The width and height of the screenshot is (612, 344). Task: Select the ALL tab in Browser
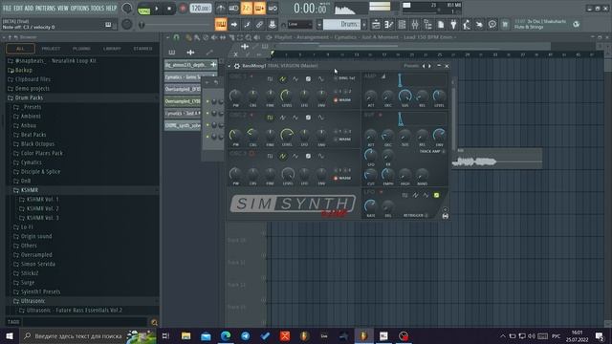coord(20,49)
